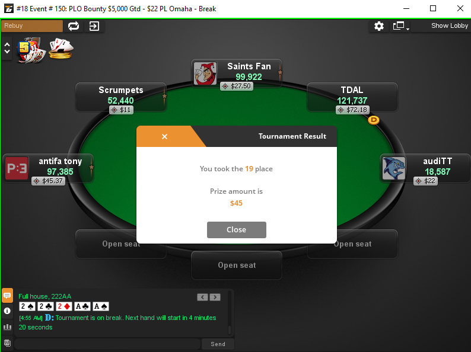
Task: Click the Send chat button
Action: 218,344
